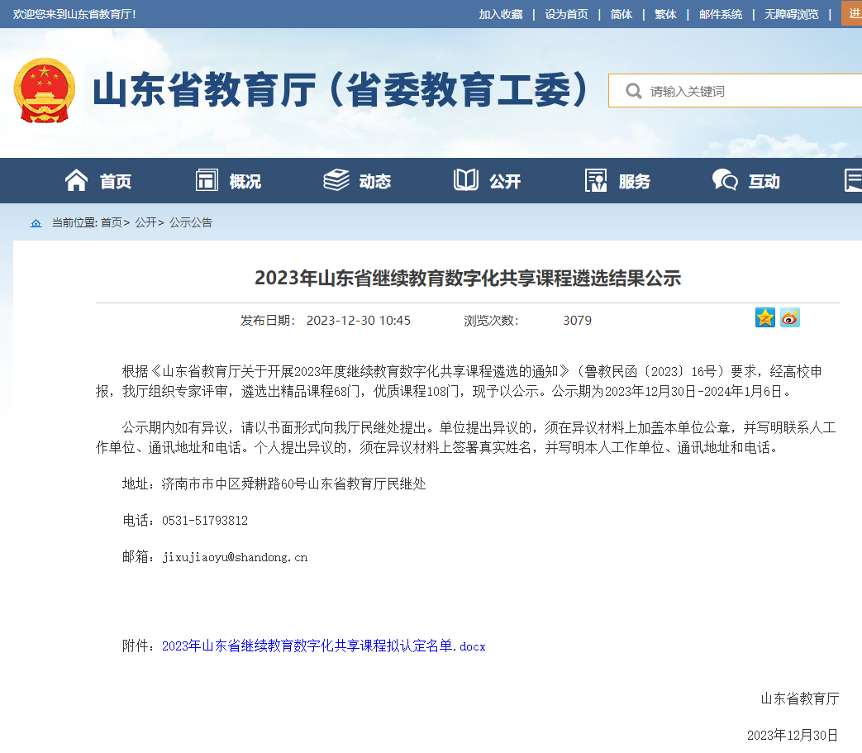Open the 动态 navigation menu item
Image resolution: width=862 pixels, height=753 pixels.
pyautogui.click(x=375, y=181)
